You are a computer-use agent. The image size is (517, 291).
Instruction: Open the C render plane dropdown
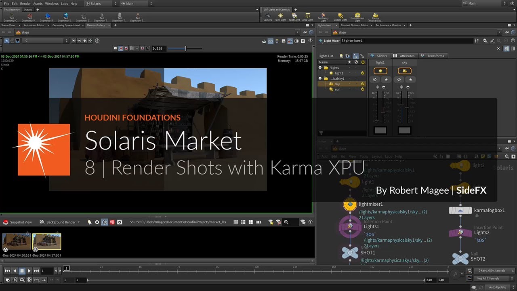point(46,41)
